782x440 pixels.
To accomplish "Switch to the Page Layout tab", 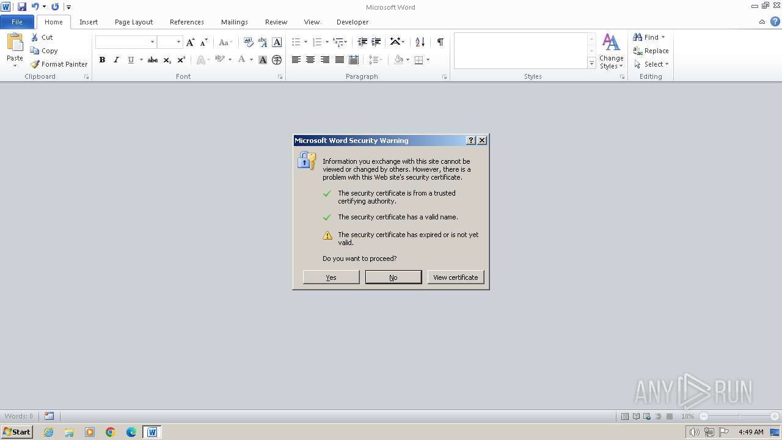I will [134, 22].
